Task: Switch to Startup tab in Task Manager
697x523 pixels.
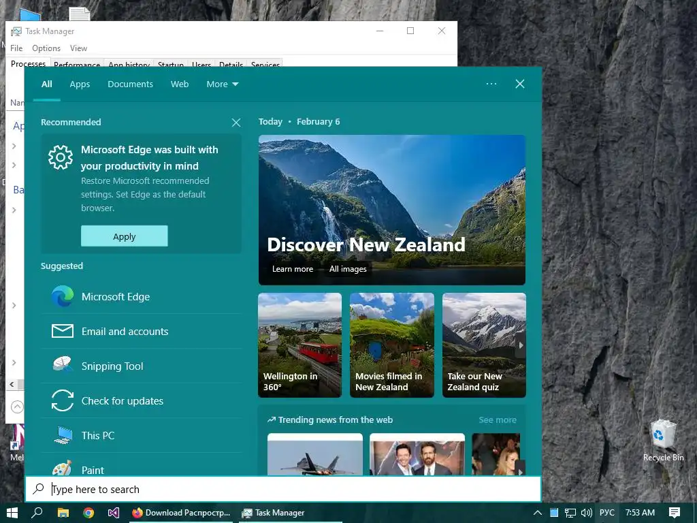Action: coord(171,64)
